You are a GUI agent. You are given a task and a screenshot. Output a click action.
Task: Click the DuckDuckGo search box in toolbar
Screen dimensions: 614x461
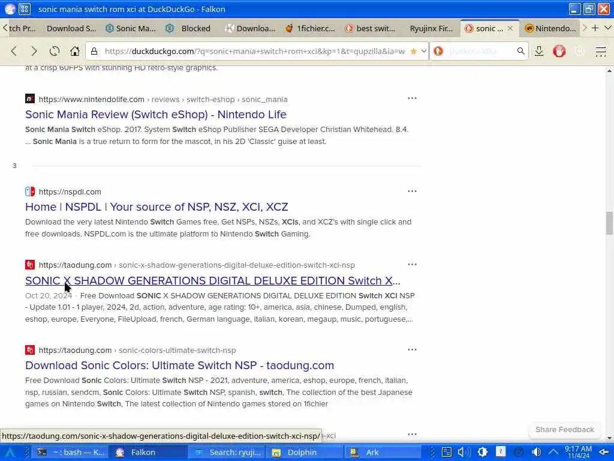[x=480, y=51]
